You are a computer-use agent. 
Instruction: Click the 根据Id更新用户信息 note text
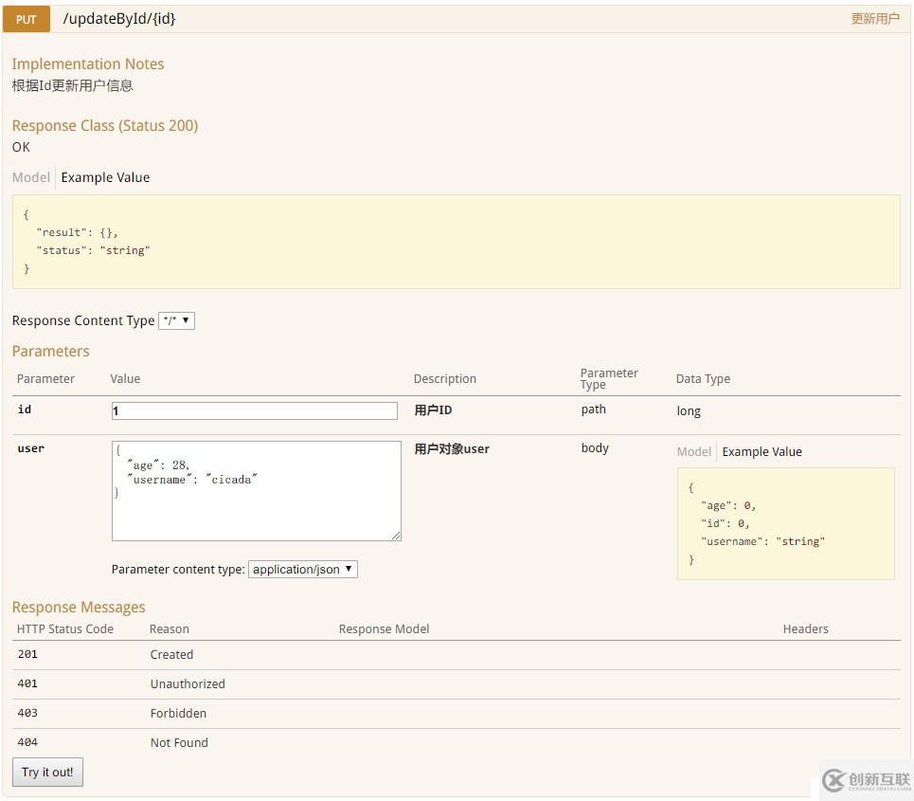coord(72,85)
